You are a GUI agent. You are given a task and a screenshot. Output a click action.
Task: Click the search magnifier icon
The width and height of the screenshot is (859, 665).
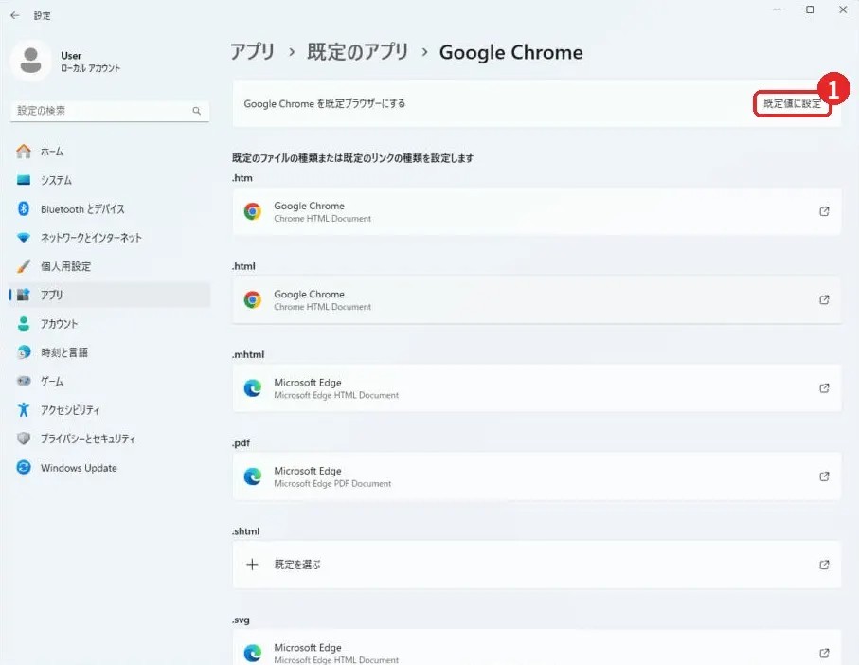[x=197, y=111]
